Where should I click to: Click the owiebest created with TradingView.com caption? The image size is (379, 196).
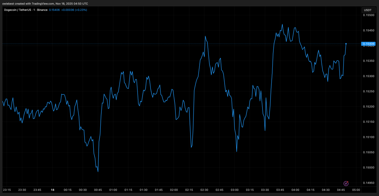(45, 4)
